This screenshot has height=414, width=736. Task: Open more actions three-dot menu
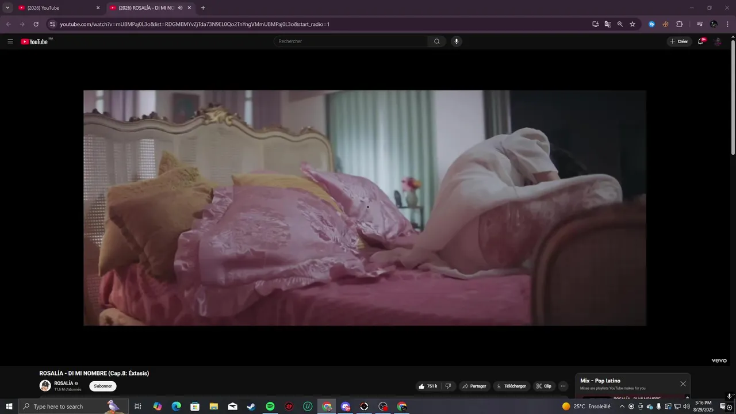[x=563, y=386]
